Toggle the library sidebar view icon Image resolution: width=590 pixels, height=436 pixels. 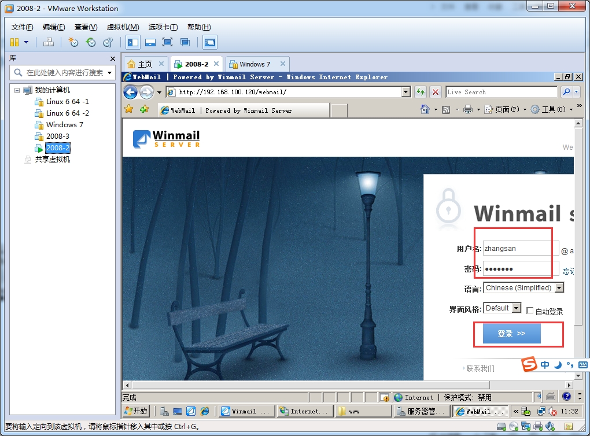tap(133, 42)
